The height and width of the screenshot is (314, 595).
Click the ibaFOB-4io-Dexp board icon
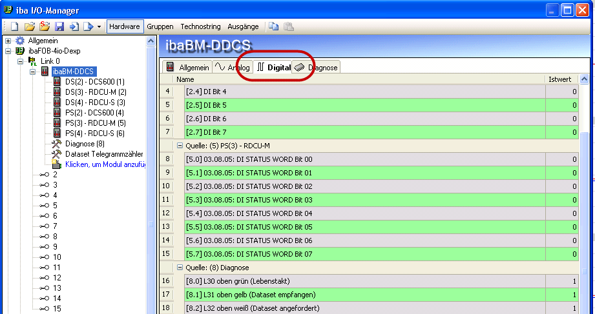point(20,51)
